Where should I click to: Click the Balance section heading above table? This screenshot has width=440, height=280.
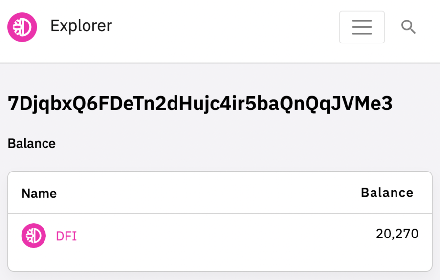32,143
